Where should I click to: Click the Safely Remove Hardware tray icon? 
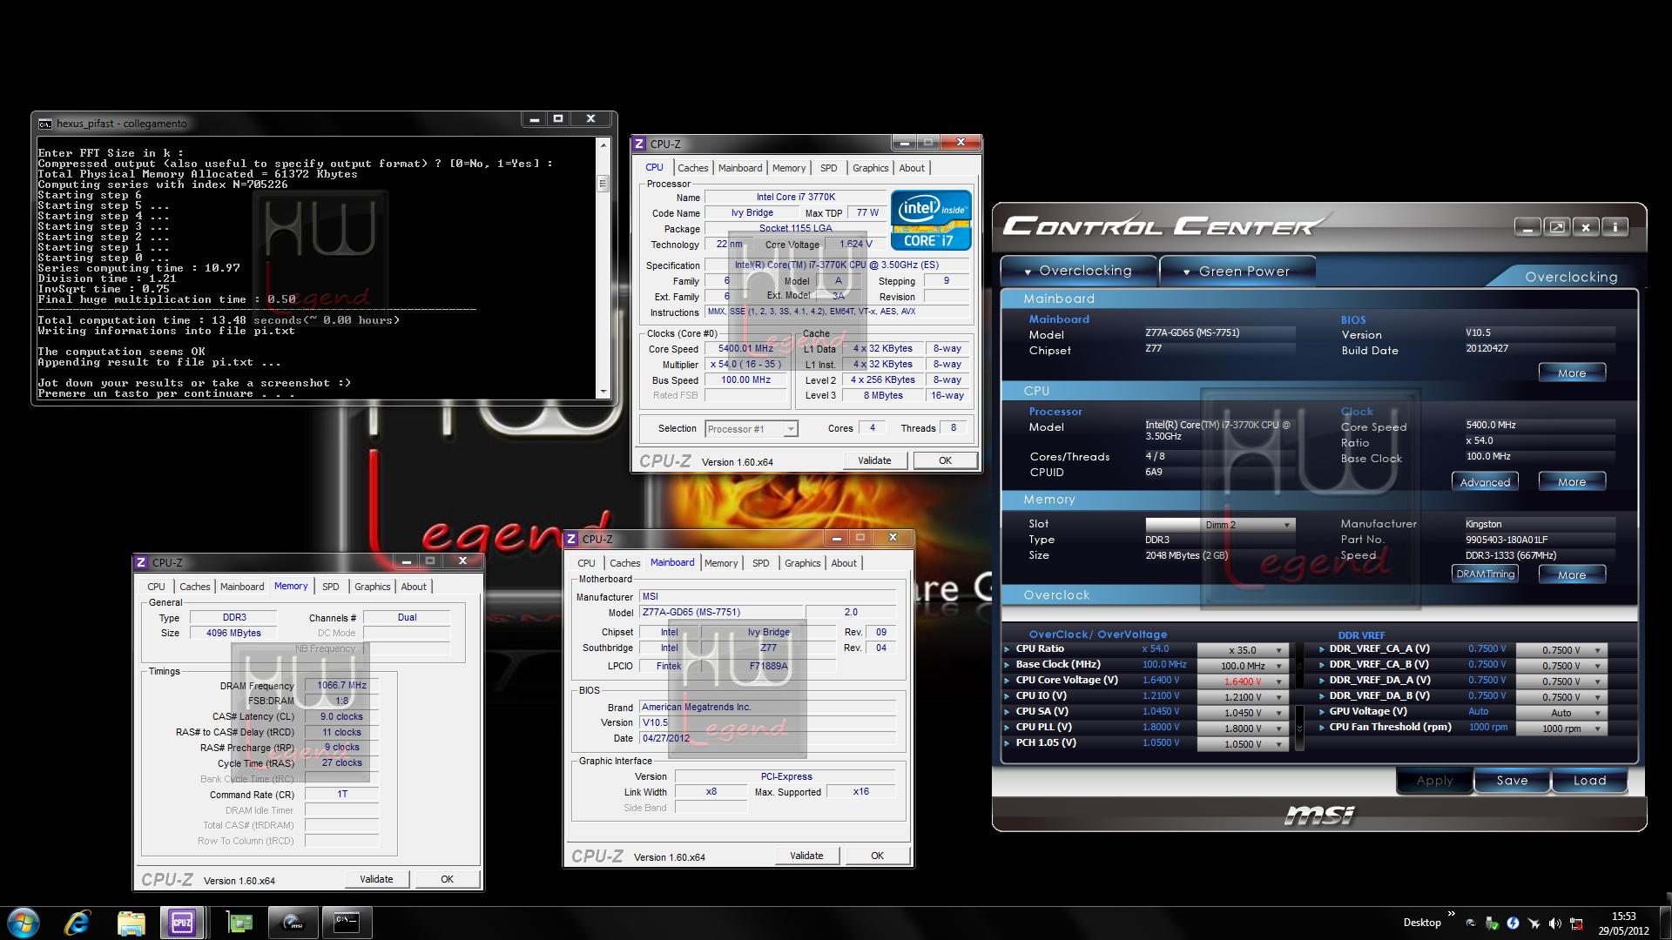1492,923
